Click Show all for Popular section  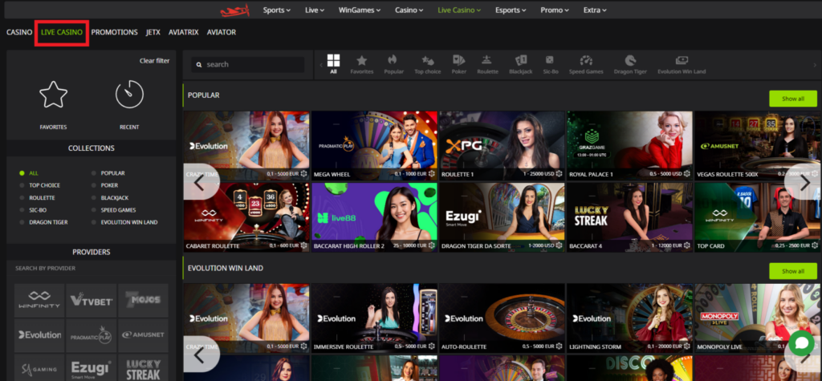(x=792, y=99)
